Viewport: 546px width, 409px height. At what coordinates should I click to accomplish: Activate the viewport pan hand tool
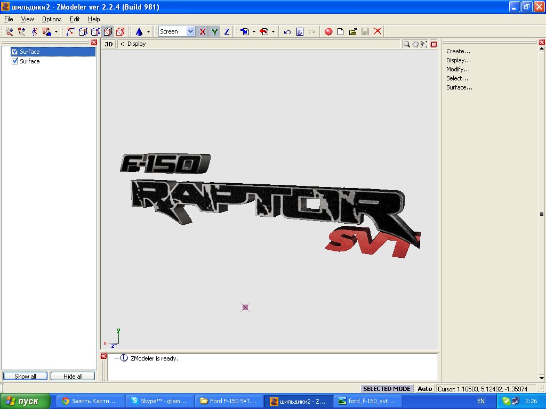(x=415, y=44)
